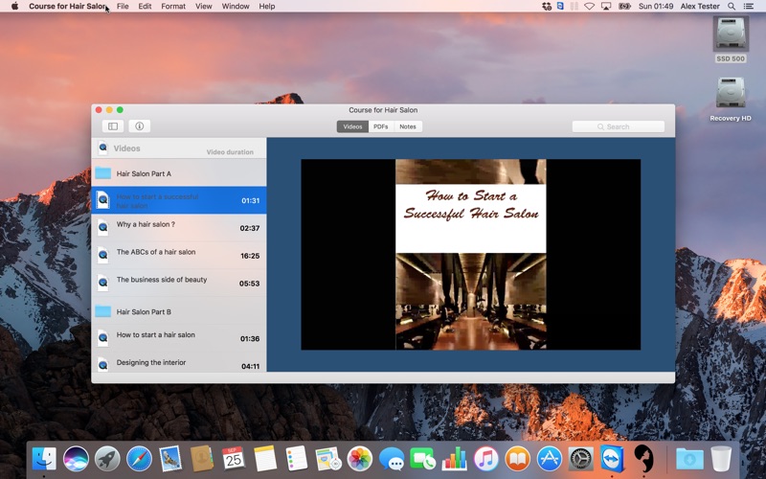The height and width of the screenshot is (479, 766).
Task: Open 'The business side of beauty' video
Action: click(179, 283)
